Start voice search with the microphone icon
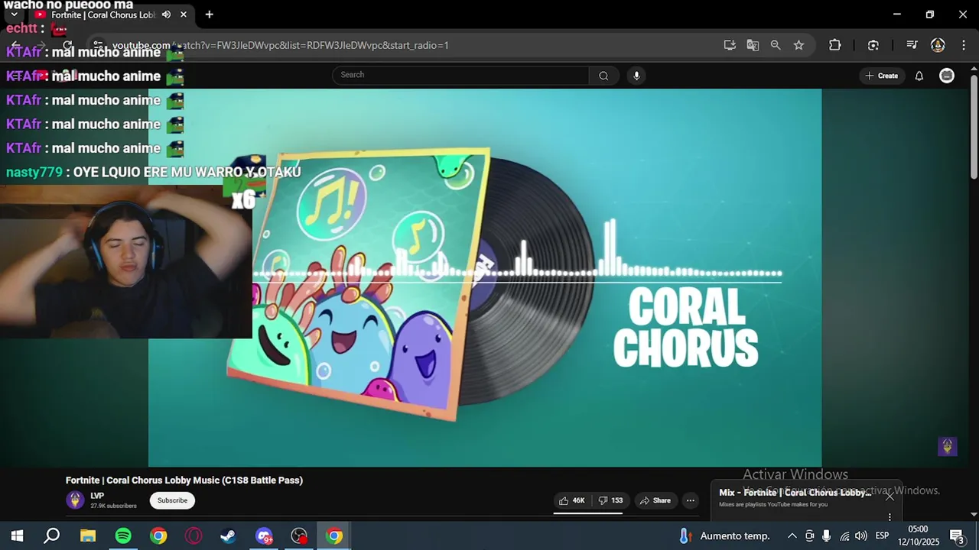Viewport: 979px width, 550px height. [x=636, y=75]
